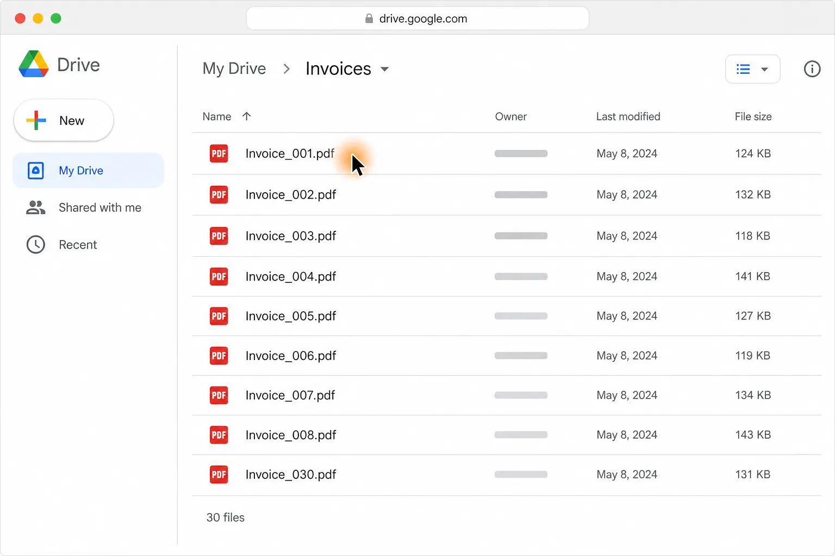Click the drive.google.com address bar
This screenshot has height=556, width=835.
click(417, 18)
